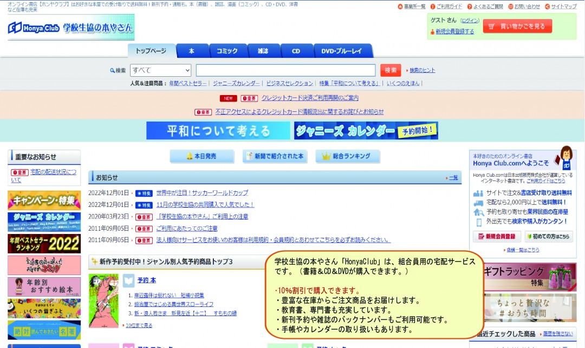Image resolution: width=585 pixels, height=348 pixels.
Task: Click the 新規会員登録する link
Action: [x=455, y=32]
